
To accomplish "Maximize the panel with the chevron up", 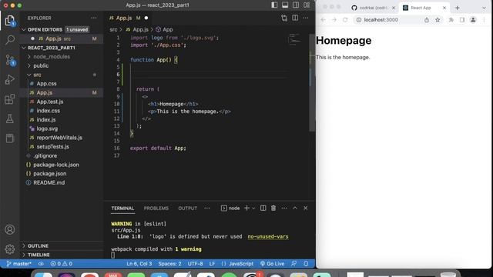I will (295, 208).
